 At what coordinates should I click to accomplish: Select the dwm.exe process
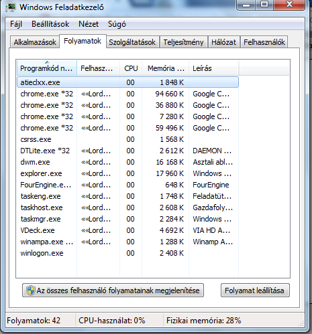[x=128, y=162]
